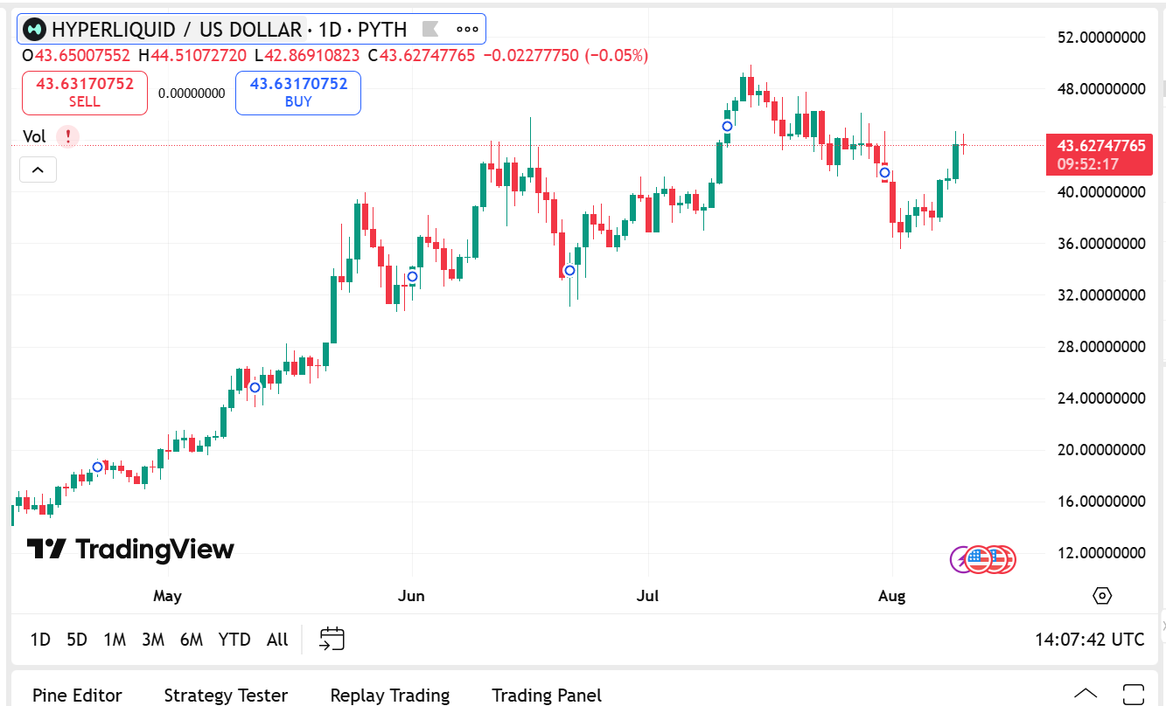This screenshot has height=706, width=1166.
Task: Click the Vol indicator warning icon
Action: [x=67, y=136]
